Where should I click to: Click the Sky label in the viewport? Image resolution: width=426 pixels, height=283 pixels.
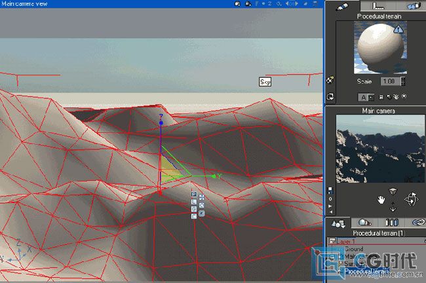coord(265,82)
